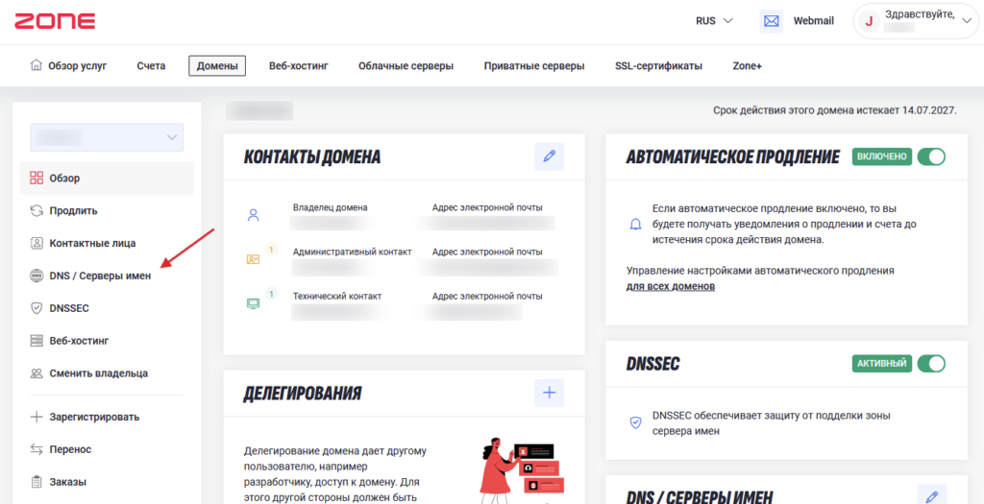Click the DNSSEC shield icon in sidebar
Viewport: 984px width, 504px height.
pos(37,308)
